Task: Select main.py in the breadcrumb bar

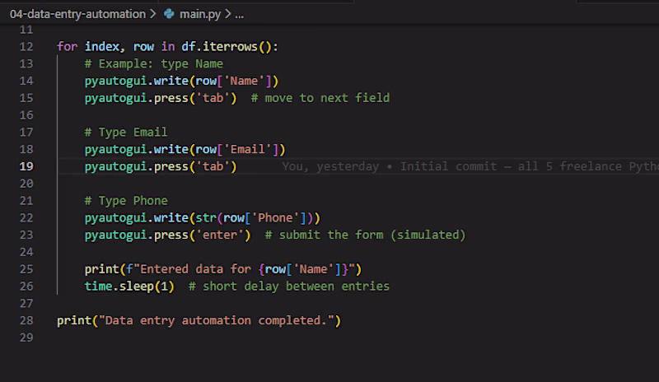Action: point(201,14)
